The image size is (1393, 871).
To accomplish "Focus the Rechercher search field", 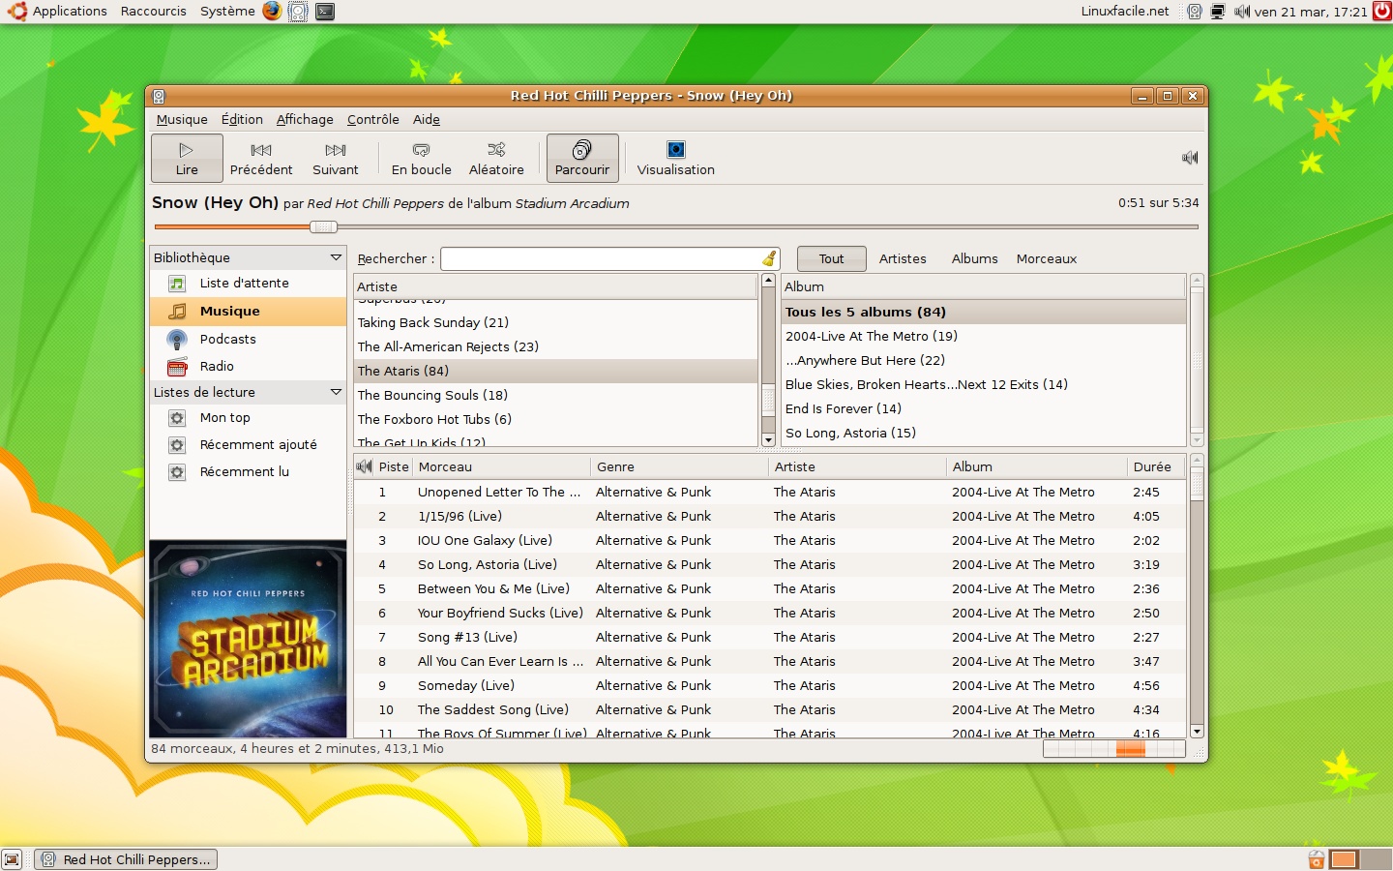I will pos(600,258).
